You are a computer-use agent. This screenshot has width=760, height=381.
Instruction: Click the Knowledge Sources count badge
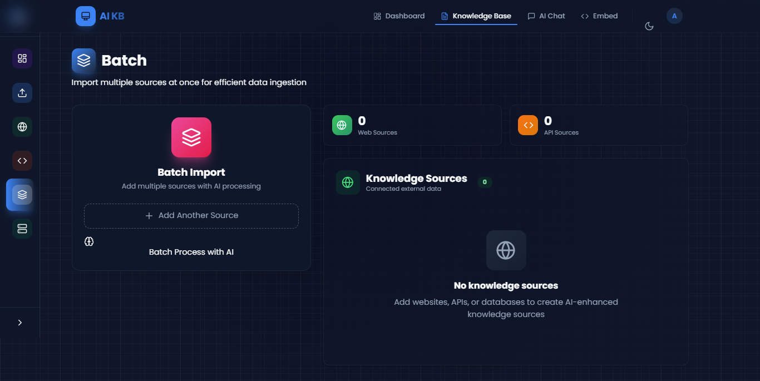point(485,182)
